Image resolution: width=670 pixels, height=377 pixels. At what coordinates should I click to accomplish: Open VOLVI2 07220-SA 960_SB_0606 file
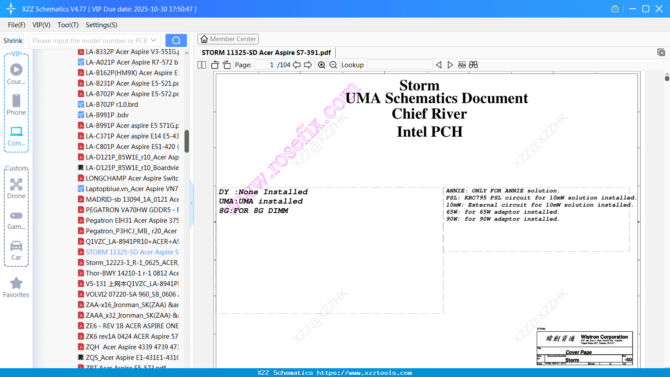(x=128, y=294)
